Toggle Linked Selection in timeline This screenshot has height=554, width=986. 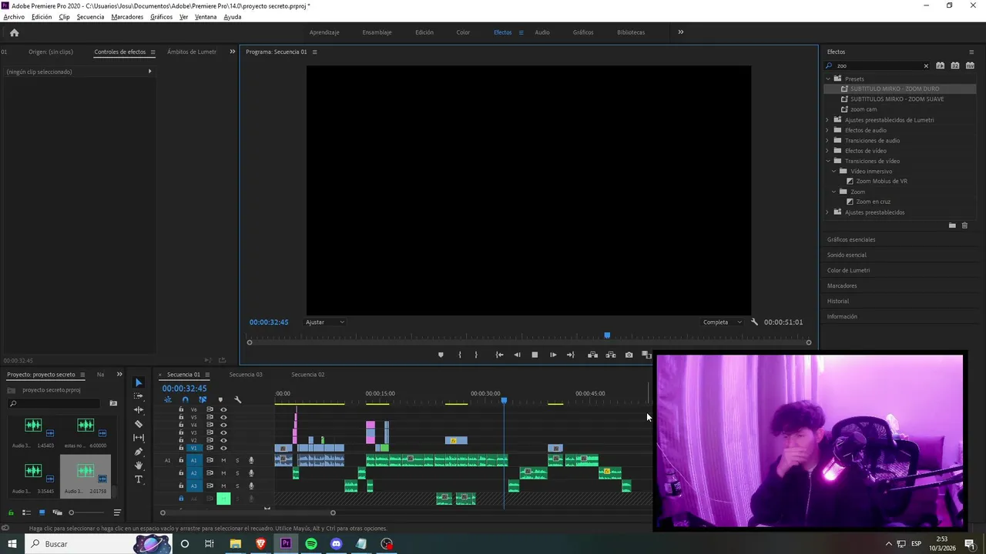[x=203, y=399]
